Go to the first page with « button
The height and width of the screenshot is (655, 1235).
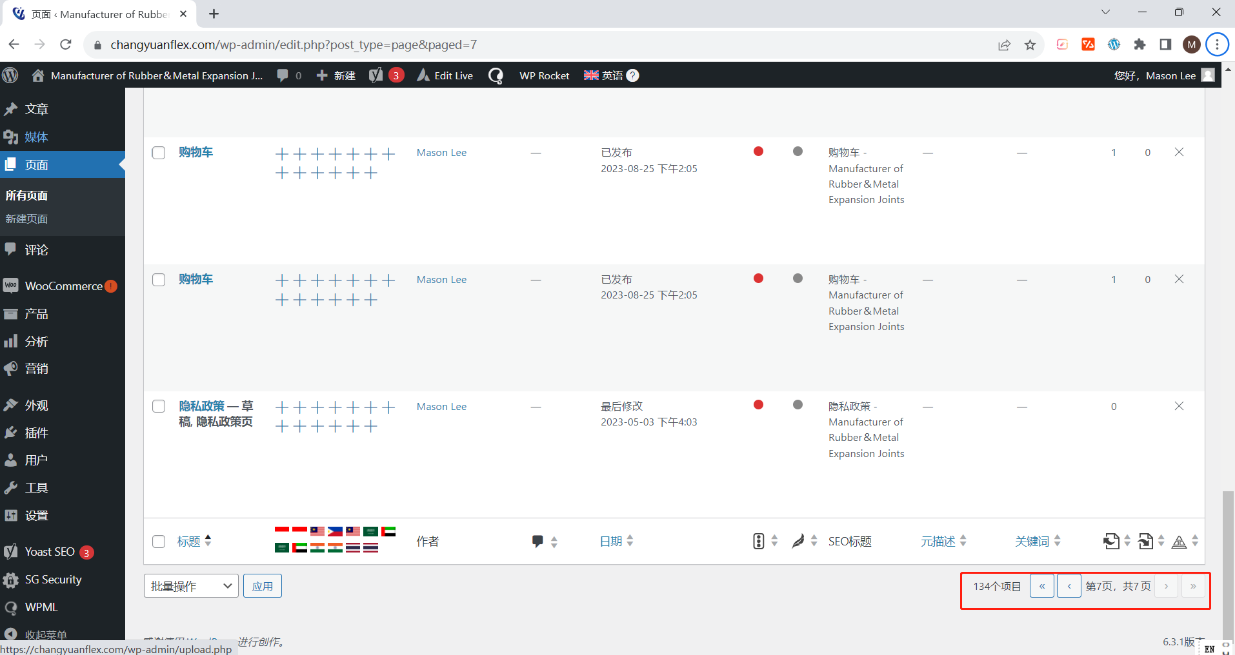(1042, 586)
